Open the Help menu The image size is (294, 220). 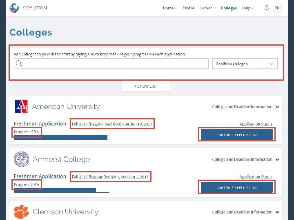[248, 8]
